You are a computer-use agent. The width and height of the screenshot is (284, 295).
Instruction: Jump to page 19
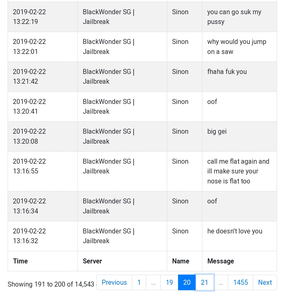click(169, 282)
